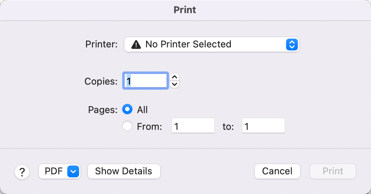Click the 'to' ending page number field
Viewport: 371px width, 194px height.
pos(263,126)
